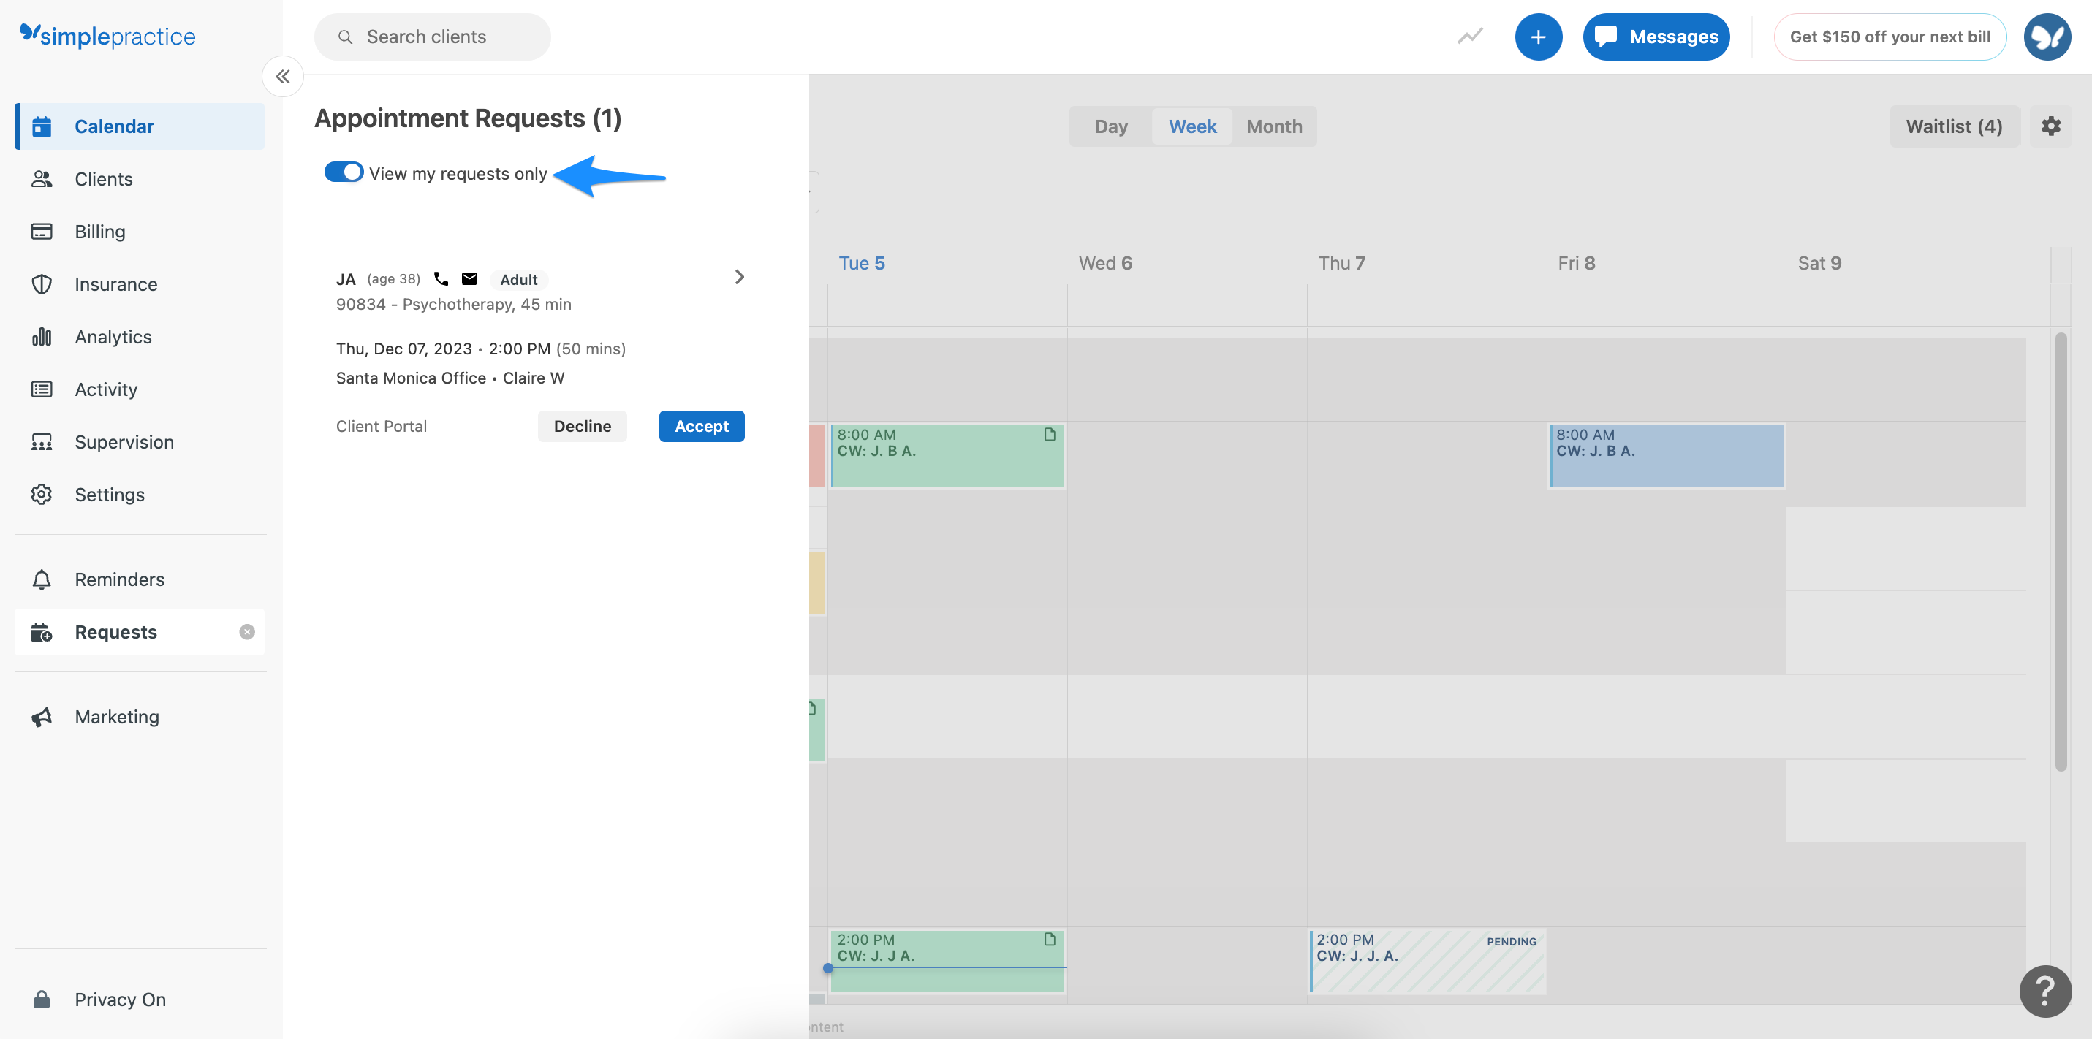Click the phone icon for client JA
Image resolution: width=2092 pixels, height=1039 pixels.
click(x=441, y=278)
